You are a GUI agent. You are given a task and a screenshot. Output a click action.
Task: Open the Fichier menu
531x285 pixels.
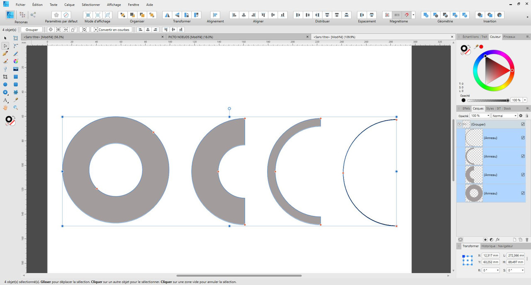click(20, 5)
